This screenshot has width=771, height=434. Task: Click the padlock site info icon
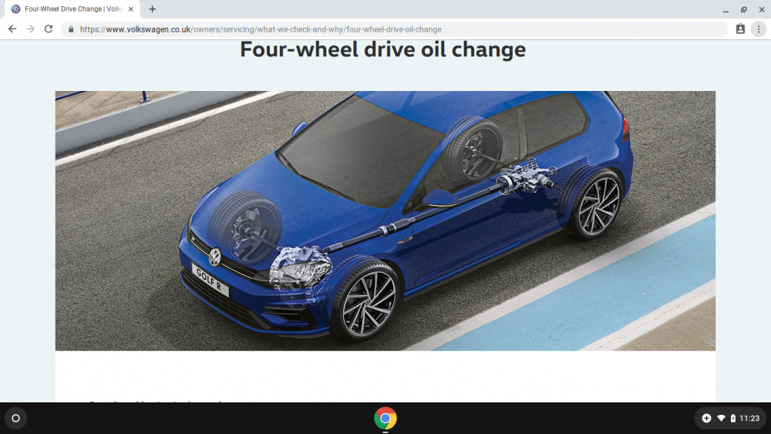[71, 29]
